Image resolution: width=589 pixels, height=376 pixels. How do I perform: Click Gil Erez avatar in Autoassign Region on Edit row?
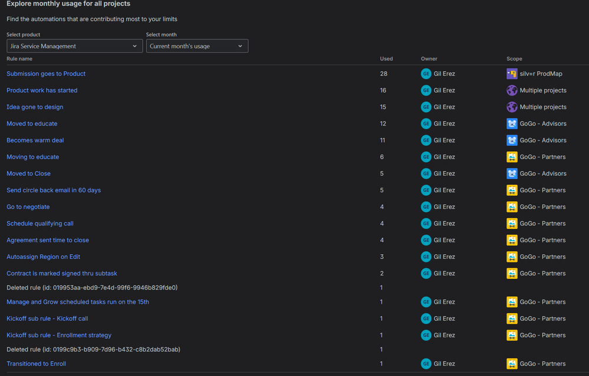[x=426, y=257]
